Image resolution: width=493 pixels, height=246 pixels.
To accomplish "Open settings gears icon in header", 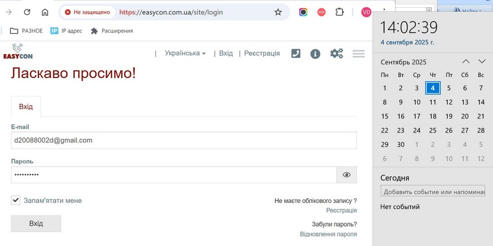I will pyautogui.click(x=336, y=53).
